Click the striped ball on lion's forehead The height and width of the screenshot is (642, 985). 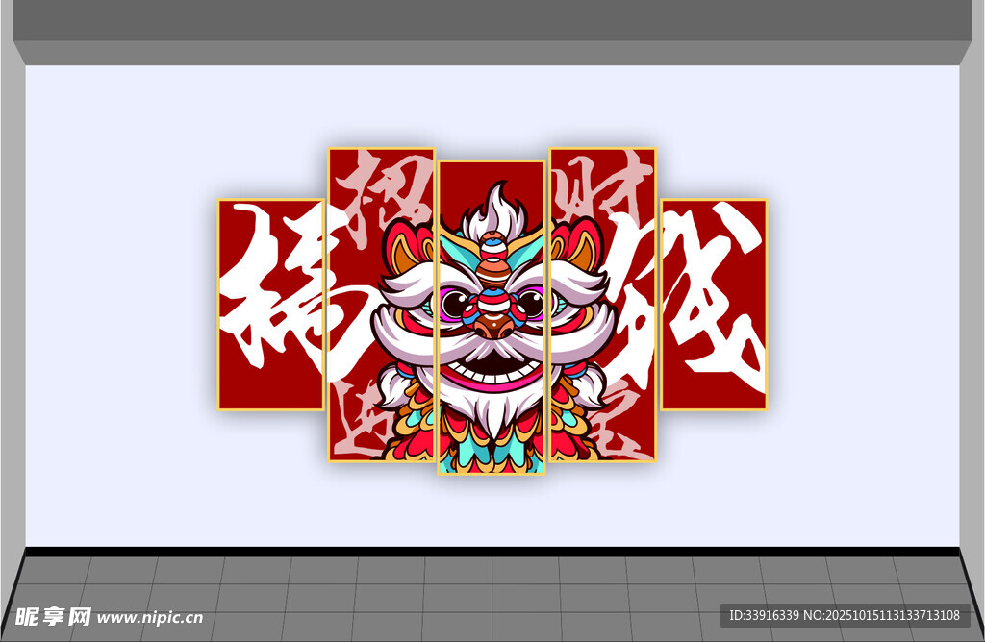pyautogui.click(x=492, y=253)
